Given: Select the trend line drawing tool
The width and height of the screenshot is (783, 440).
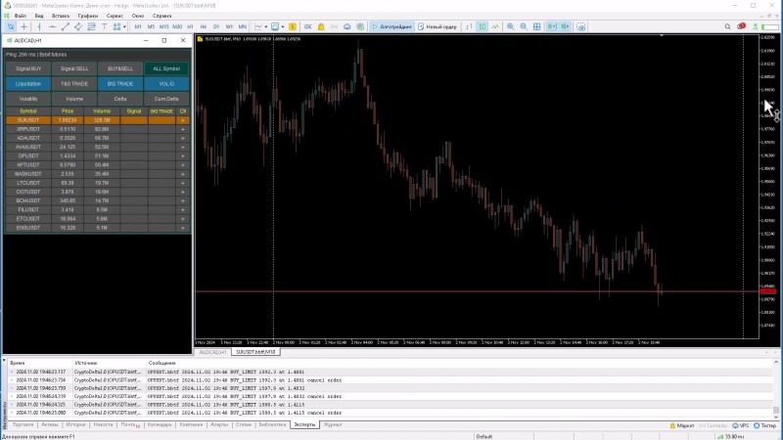Looking at the screenshot, I should click(x=65, y=27).
